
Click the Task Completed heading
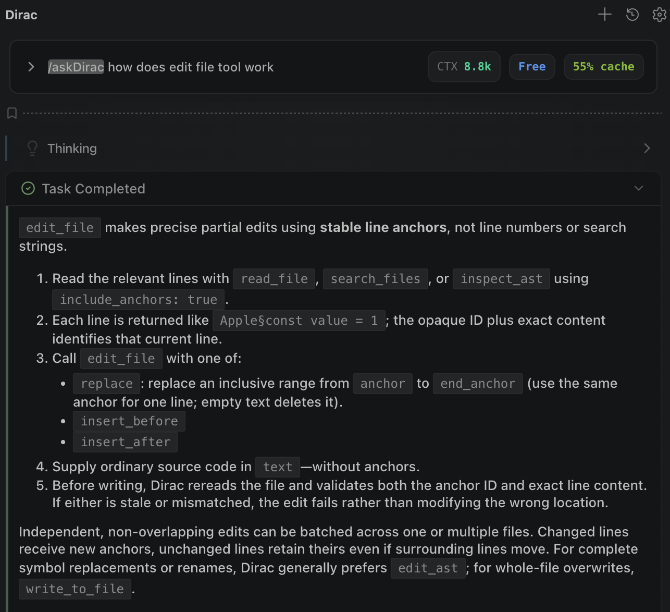coord(94,189)
